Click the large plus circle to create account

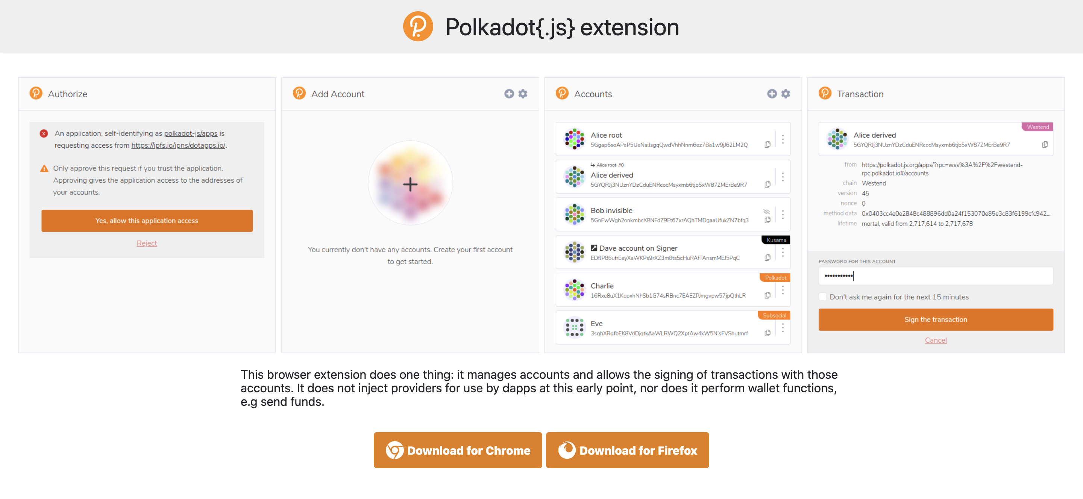coord(410,183)
